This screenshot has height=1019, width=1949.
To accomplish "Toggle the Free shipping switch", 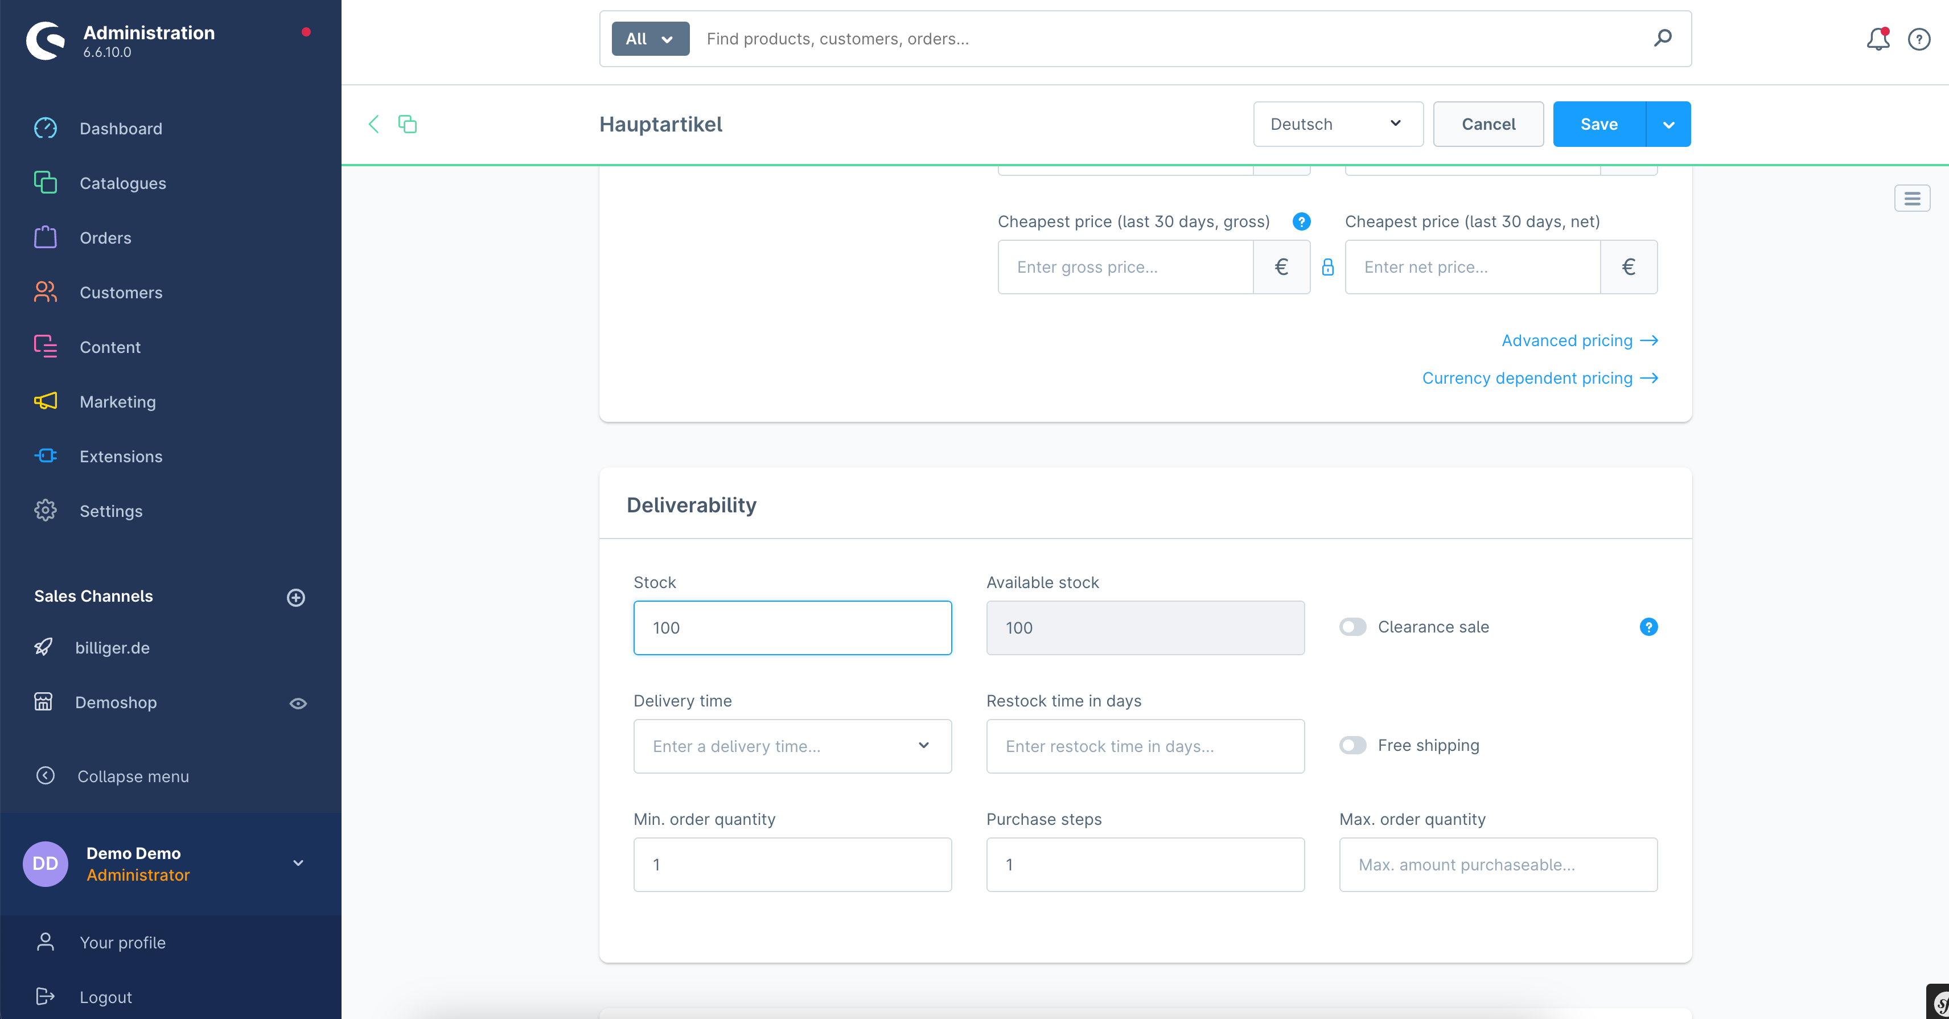I will pyautogui.click(x=1353, y=745).
